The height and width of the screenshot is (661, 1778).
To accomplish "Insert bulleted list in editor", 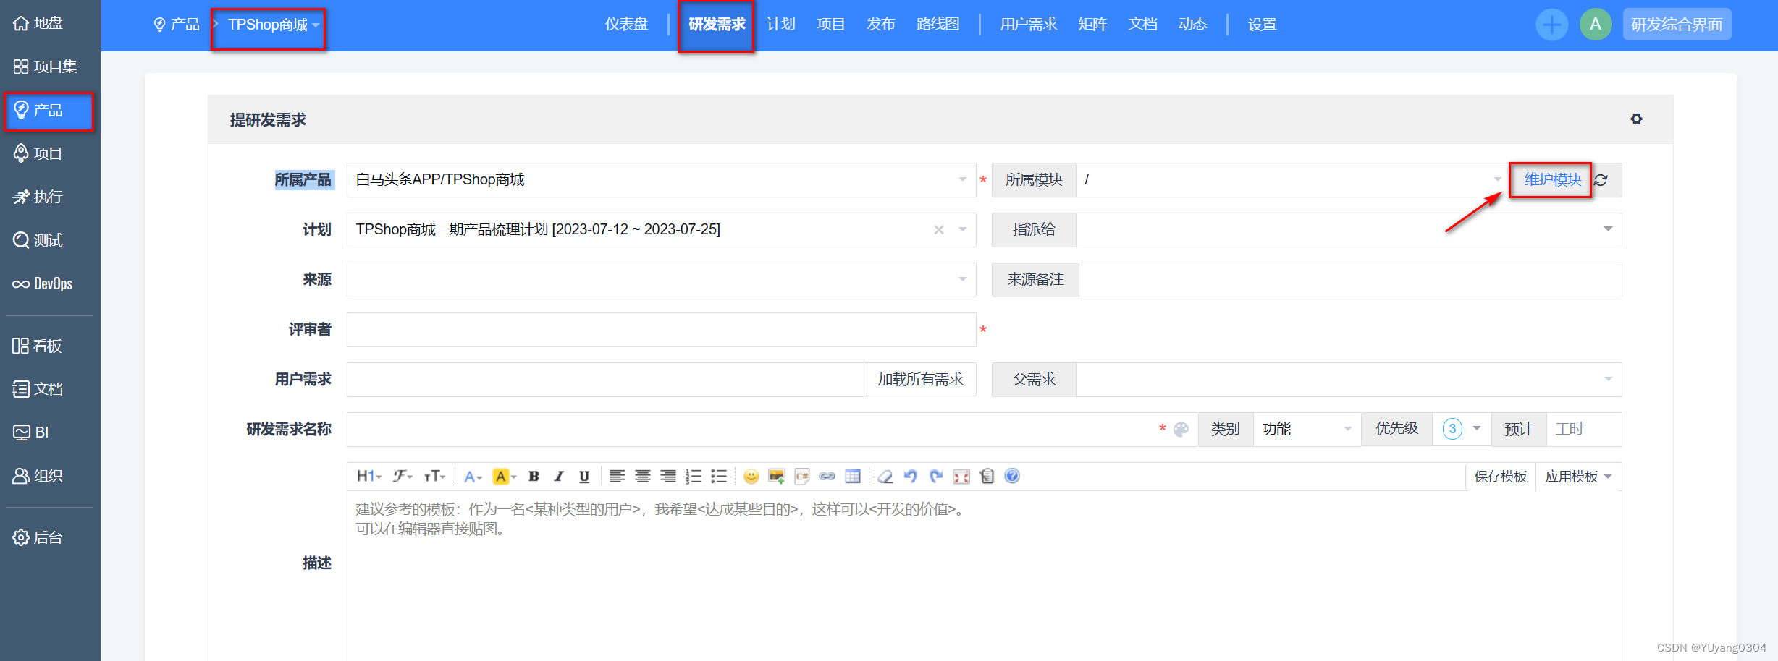I will (x=718, y=476).
